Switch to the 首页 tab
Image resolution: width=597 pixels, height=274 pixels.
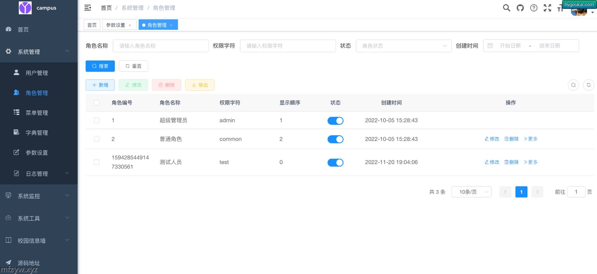92,25
